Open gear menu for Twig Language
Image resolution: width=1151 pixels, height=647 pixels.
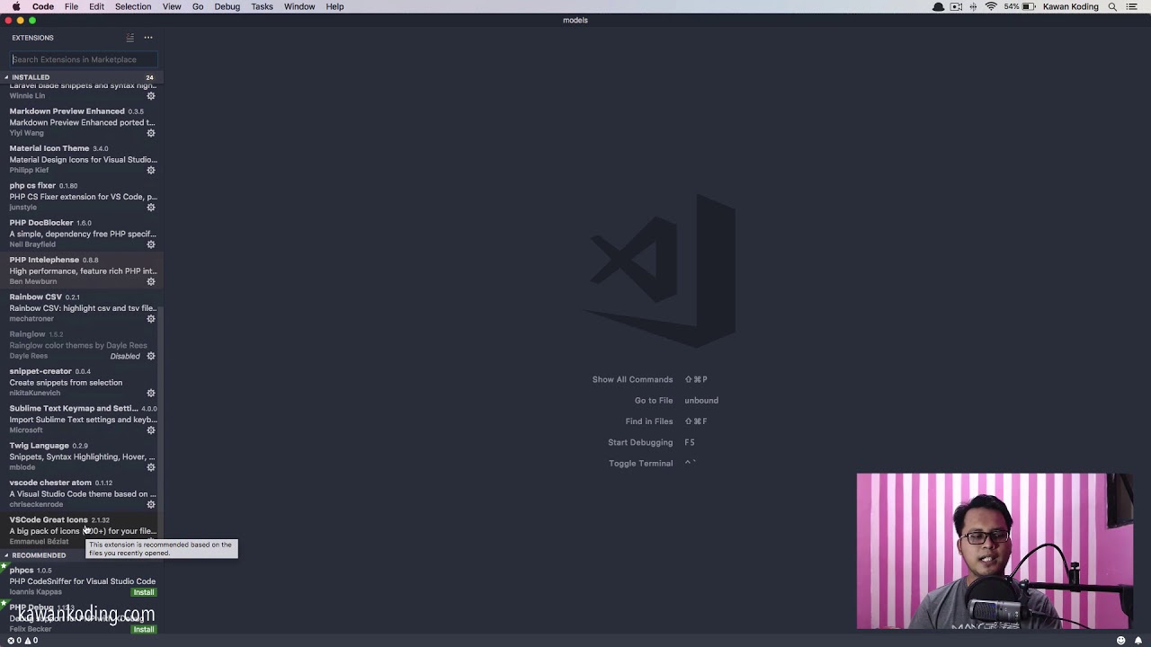tap(151, 467)
